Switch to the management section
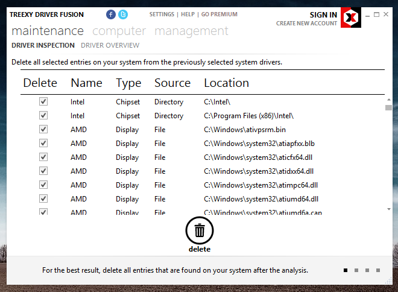 191,31
